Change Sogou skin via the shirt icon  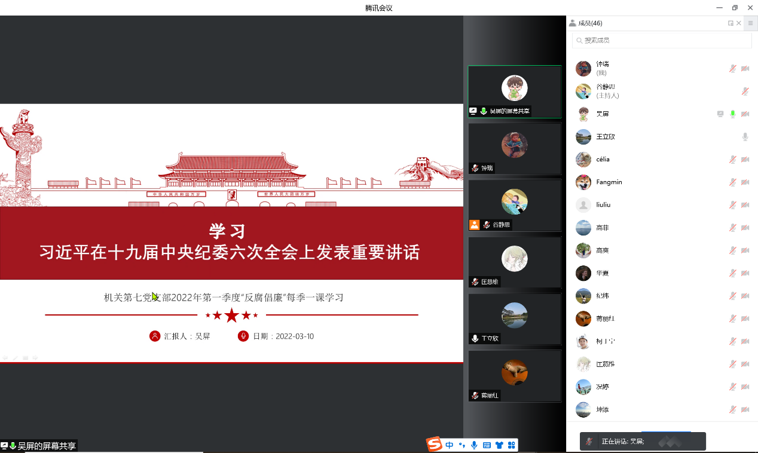coord(499,445)
